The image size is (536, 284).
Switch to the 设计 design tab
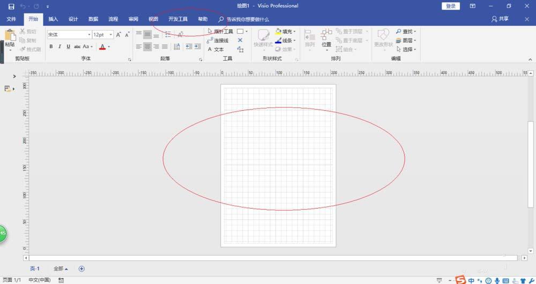tap(73, 19)
